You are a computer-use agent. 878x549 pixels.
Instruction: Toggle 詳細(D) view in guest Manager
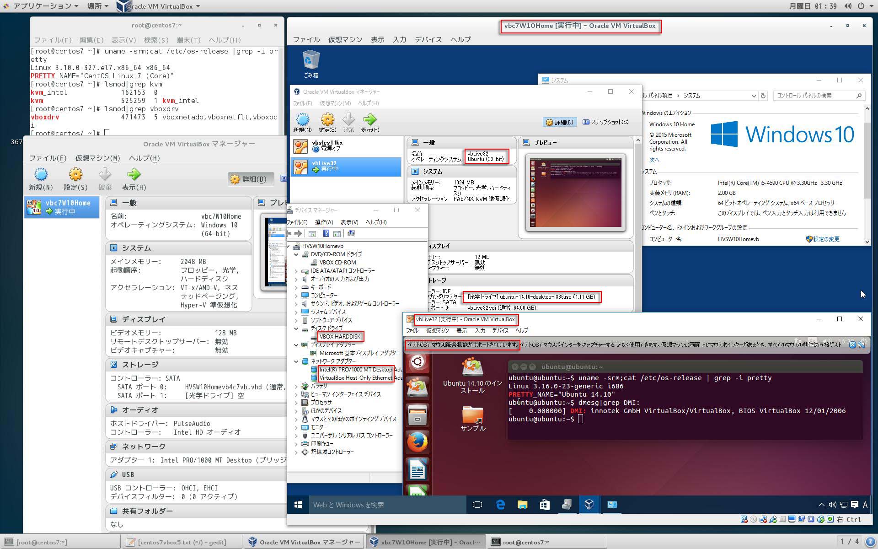559,122
